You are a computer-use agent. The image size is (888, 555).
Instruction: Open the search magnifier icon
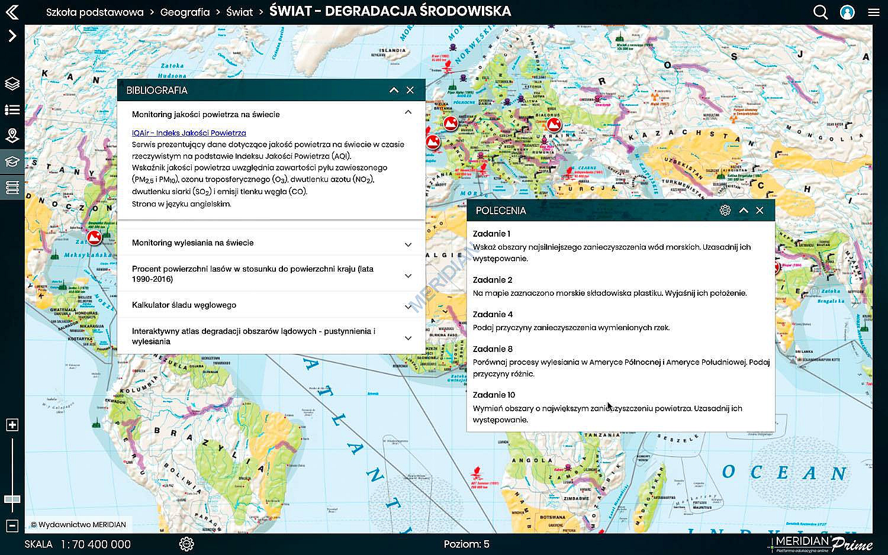(821, 12)
